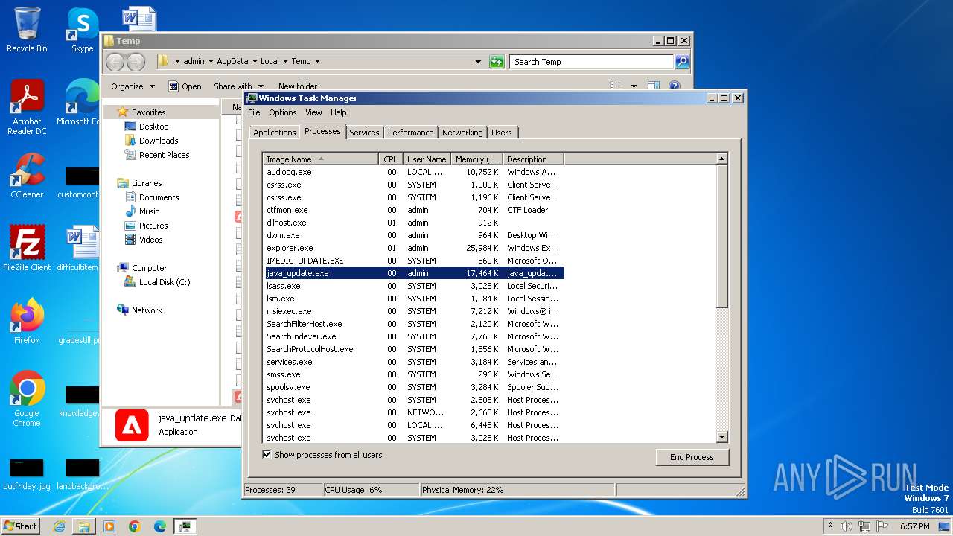Open CCleaner desktop shortcut
The image size is (953, 536).
(x=27, y=176)
